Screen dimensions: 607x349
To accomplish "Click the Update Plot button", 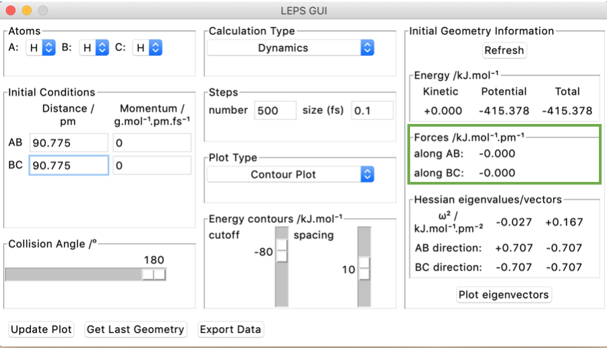I will pos(41,329).
